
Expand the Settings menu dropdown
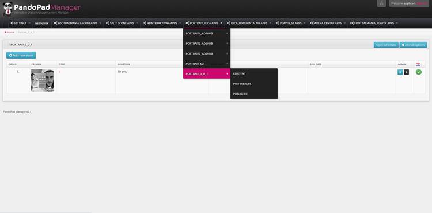click(20, 24)
